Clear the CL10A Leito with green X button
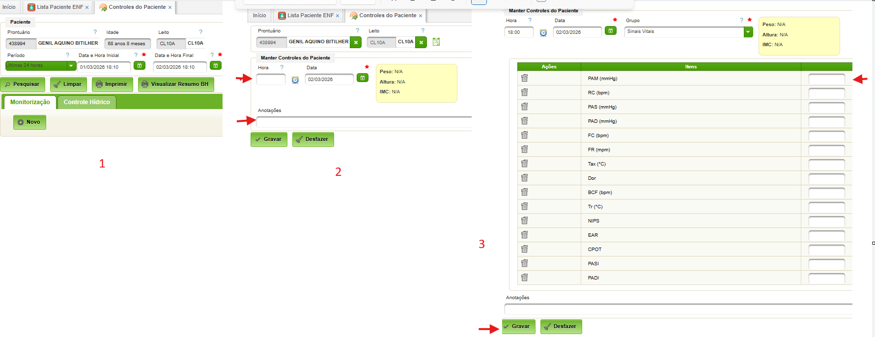Screen dimensions: 875x337 [421, 42]
